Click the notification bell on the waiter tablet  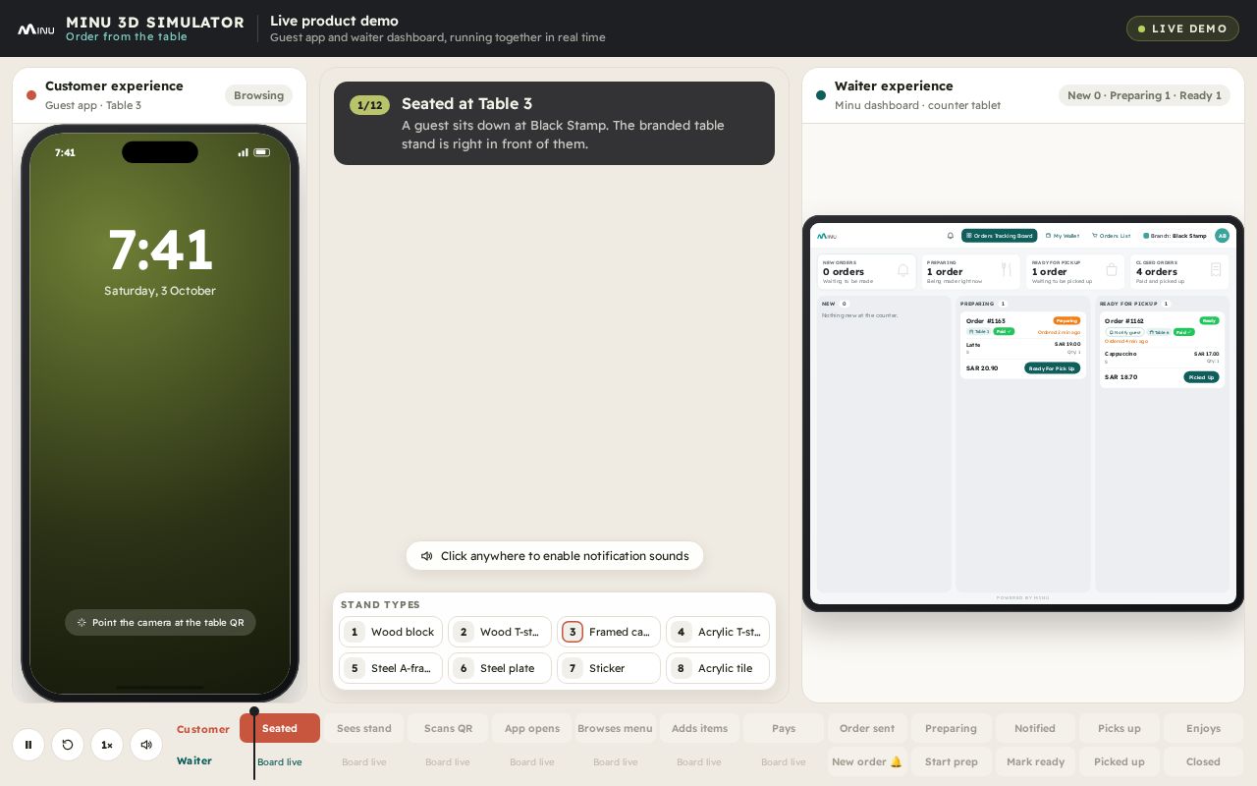pyautogui.click(x=950, y=236)
